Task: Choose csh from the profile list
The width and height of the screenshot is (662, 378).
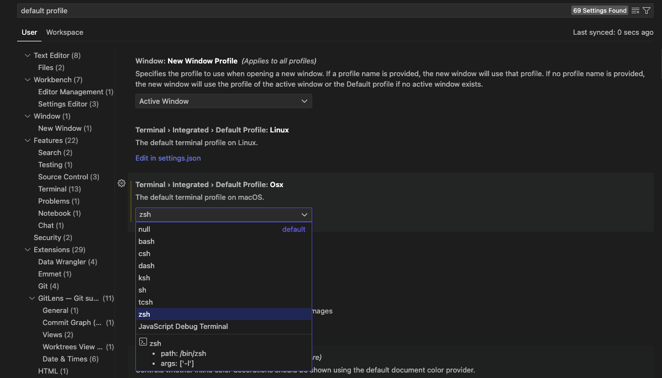Action: [x=223, y=254]
